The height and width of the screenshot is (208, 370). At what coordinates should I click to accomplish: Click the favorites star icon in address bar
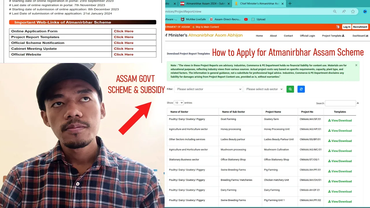(353, 12)
